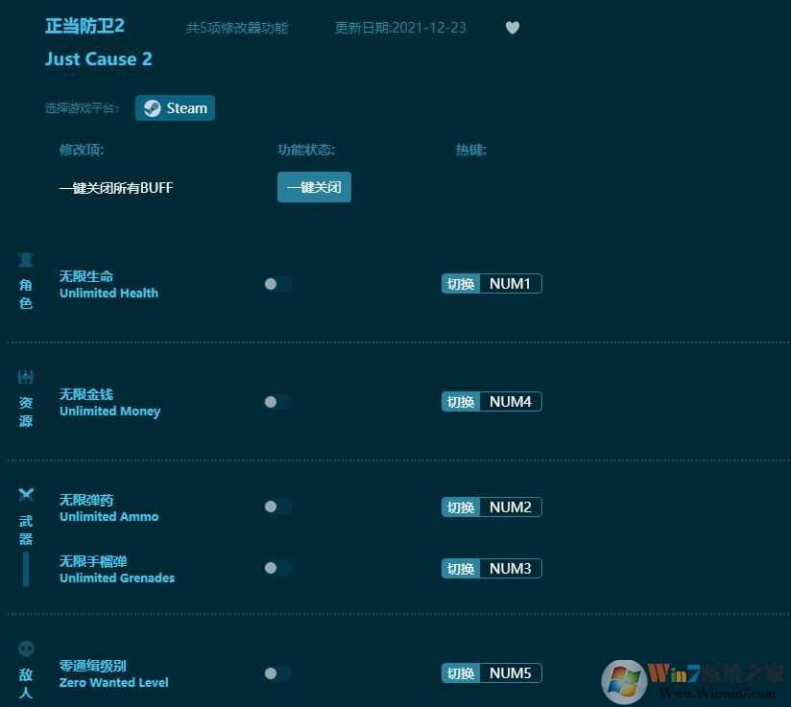Click the NUM5 hotkey for Zero Wanted Level

point(510,672)
